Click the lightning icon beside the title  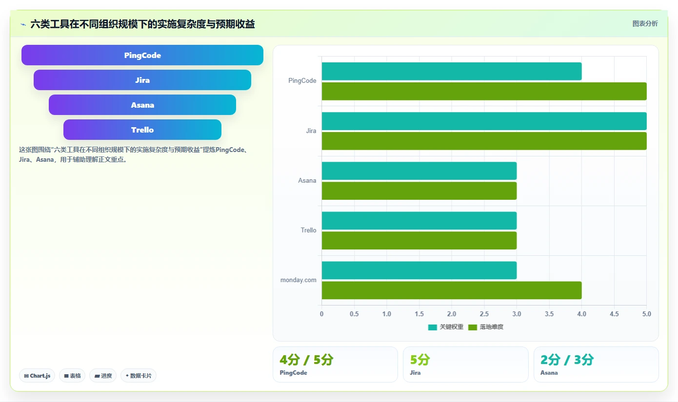pyautogui.click(x=23, y=24)
